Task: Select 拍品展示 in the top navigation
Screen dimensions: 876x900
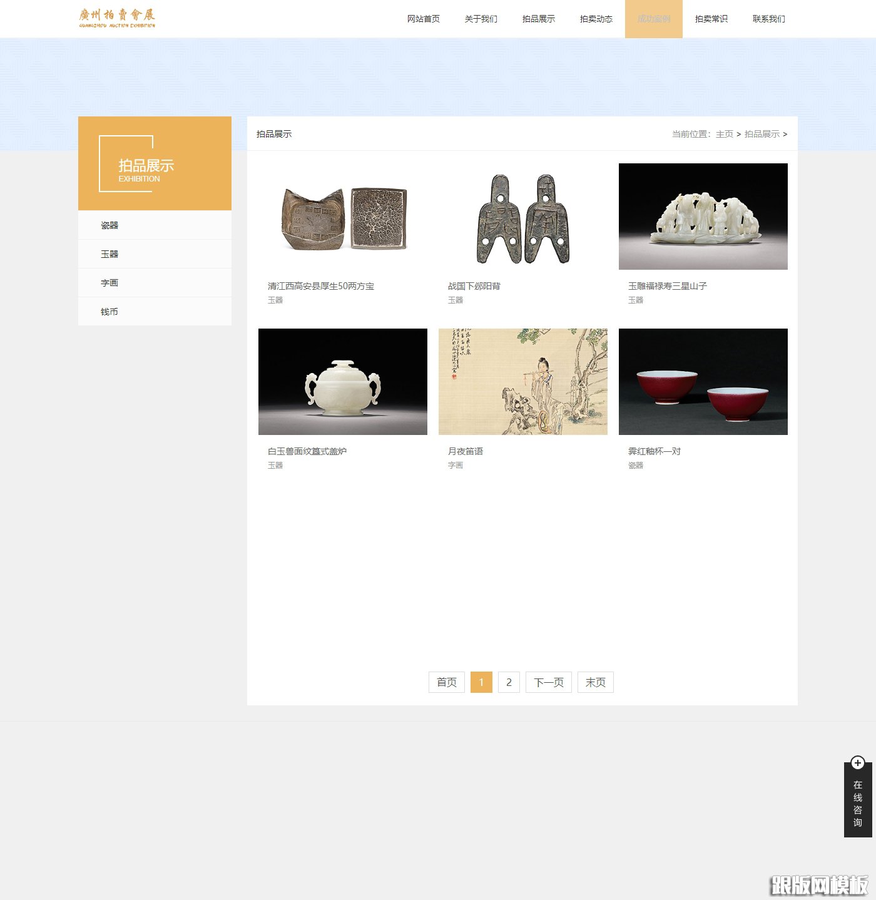Action: click(538, 19)
